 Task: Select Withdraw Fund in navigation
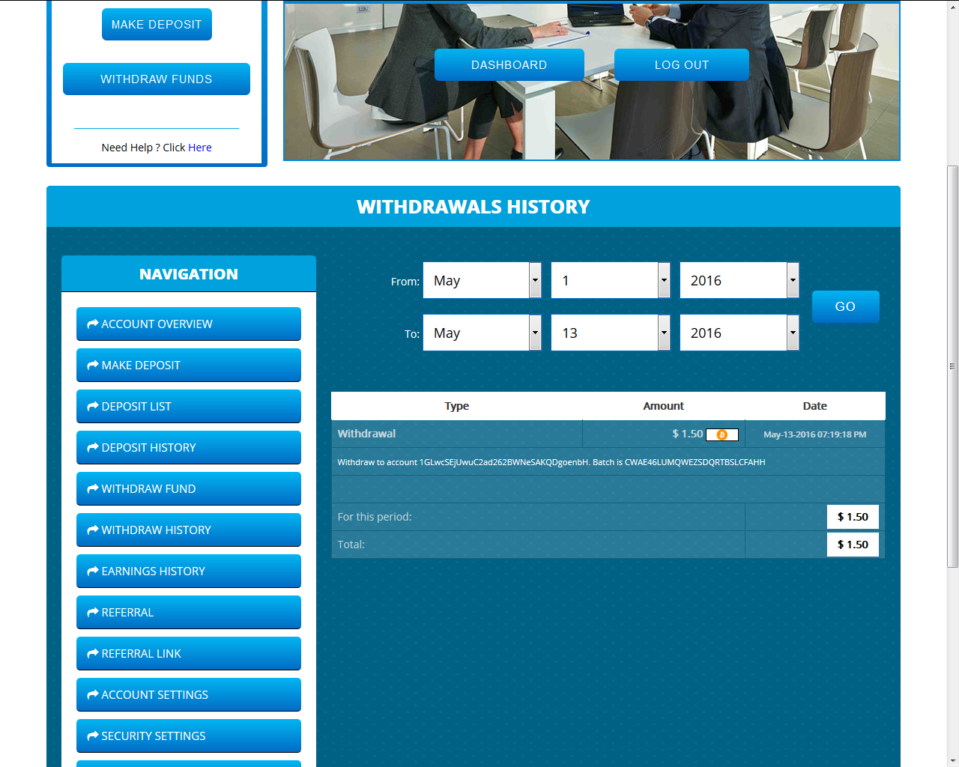189,489
